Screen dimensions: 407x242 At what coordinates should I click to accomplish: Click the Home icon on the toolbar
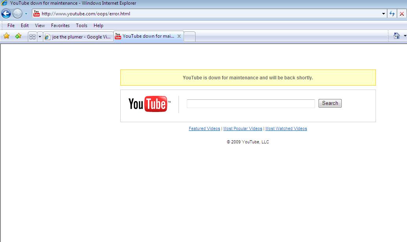click(x=397, y=36)
